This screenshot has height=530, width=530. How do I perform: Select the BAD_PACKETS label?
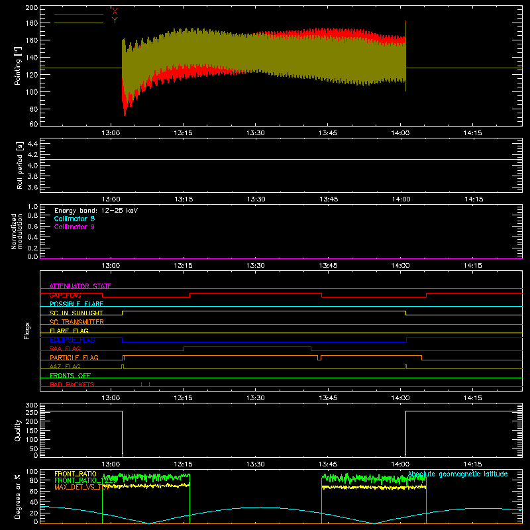tap(72, 384)
